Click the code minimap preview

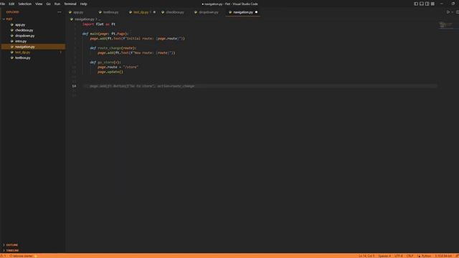[446, 26]
